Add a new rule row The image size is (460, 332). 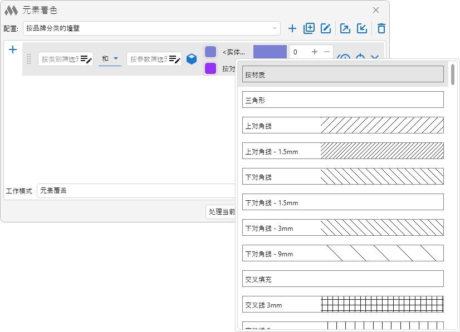click(x=13, y=49)
